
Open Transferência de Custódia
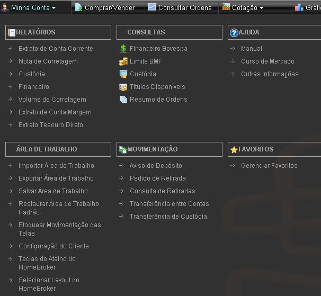coord(168,217)
